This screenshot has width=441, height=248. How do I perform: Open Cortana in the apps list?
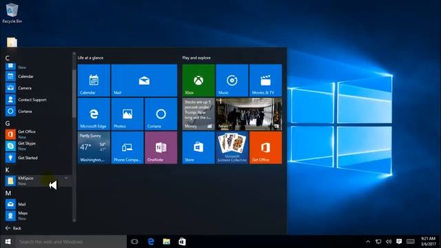[x=39, y=112]
